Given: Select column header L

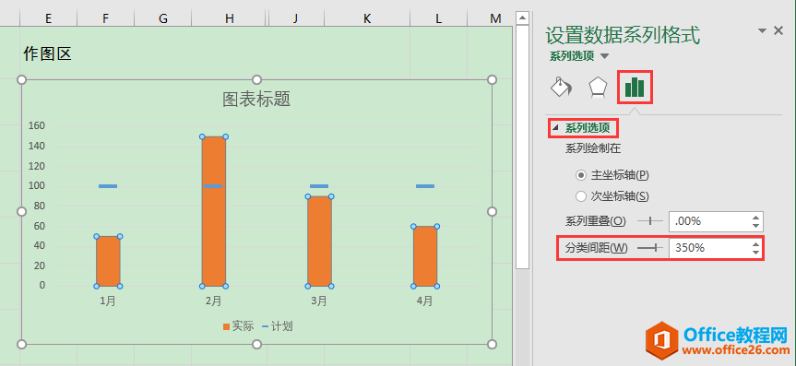Looking at the screenshot, I should pyautogui.click(x=439, y=18).
